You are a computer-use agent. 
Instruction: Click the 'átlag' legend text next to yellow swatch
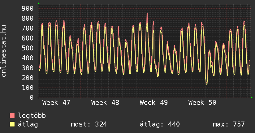28,124
